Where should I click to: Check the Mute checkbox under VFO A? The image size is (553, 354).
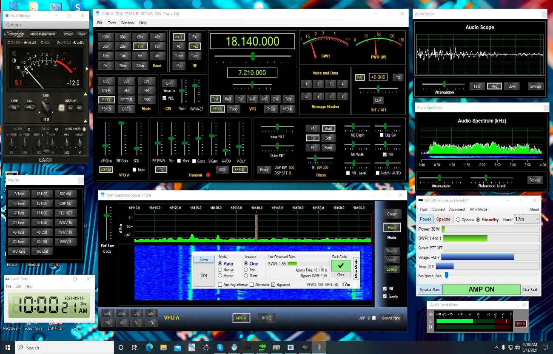click(x=134, y=170)
